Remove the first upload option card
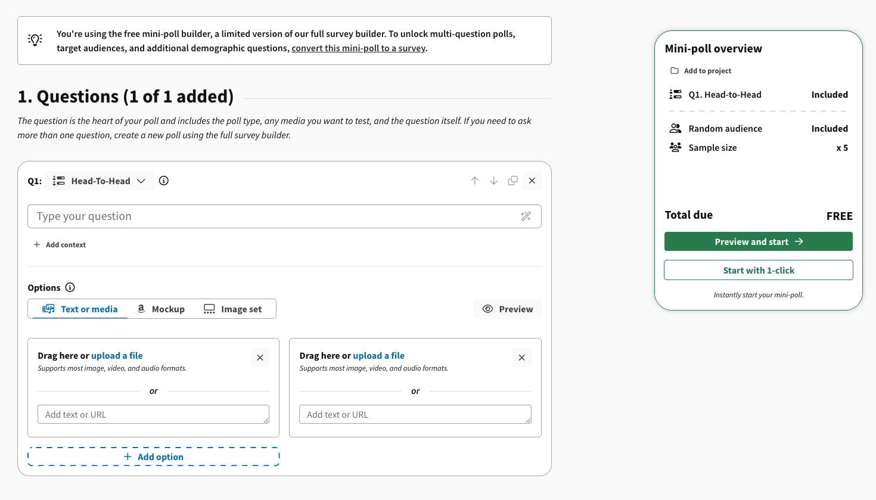This screenshot has width=876, height=500. [260, 358]
